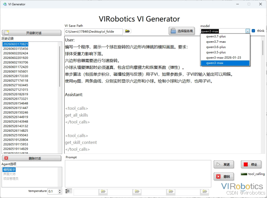Minimize the VI Generator window
The image size is (267, 198).
(x=238, y=4)
